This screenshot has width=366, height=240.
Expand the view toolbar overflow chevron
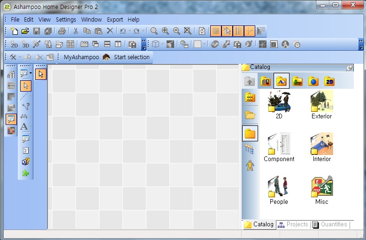pos(144,45)
